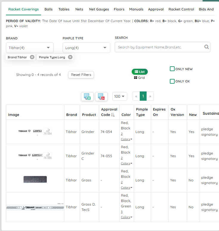Open the 100 records per page dropdown
219x231 pixels.
click(119, 96)
